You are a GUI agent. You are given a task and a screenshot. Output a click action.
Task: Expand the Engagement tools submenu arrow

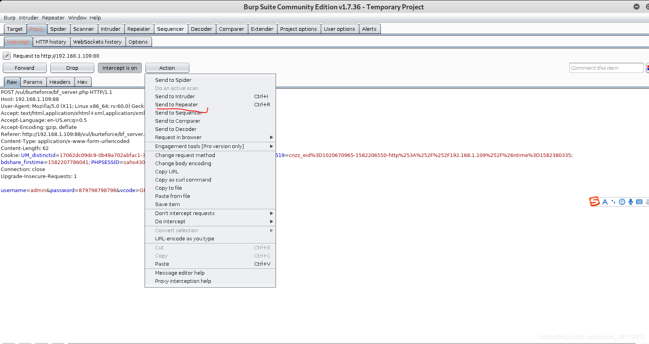coord(271,146)
